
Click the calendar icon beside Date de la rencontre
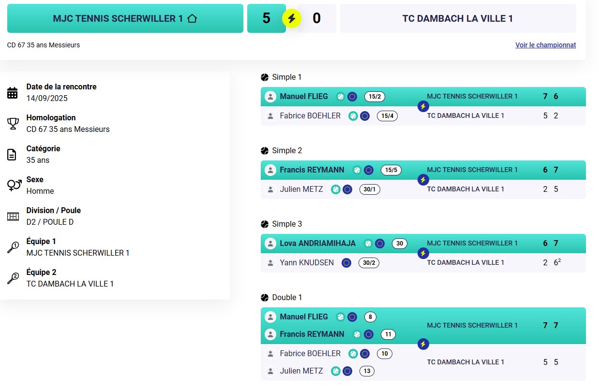[x=13, y=93]
